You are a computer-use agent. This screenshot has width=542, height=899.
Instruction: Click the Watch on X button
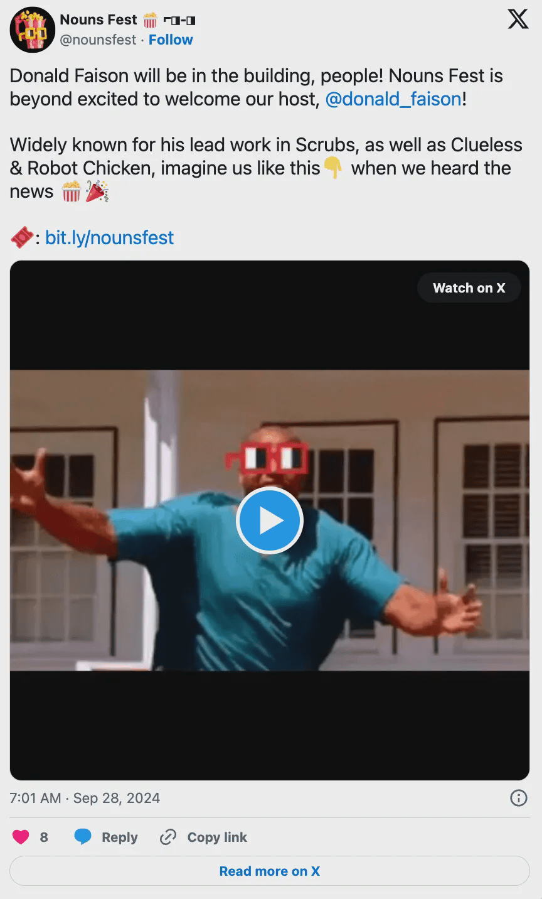pyautogui.click(x=469, y=288)
